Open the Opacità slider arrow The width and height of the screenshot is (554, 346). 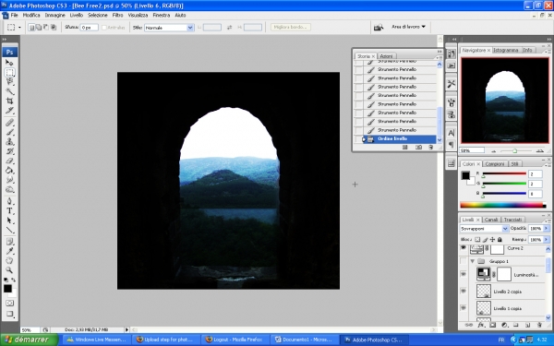pyautogui.click(x=547, y=229)
